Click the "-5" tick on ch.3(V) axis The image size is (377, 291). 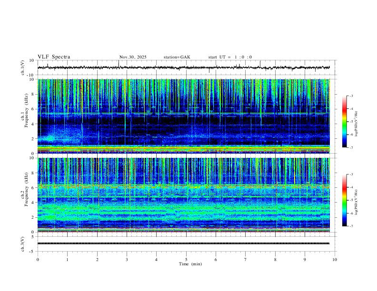pyautogui.click(x=32, y=252)
